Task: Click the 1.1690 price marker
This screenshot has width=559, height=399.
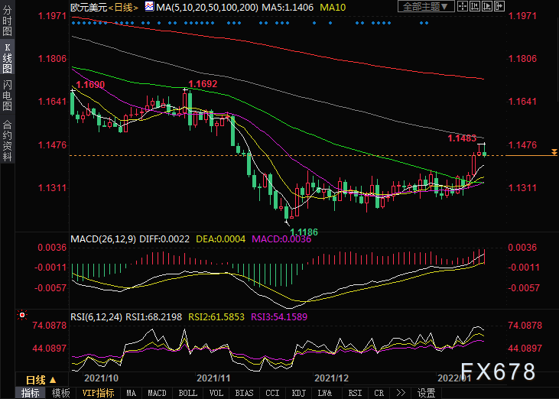Action: pyautogui.click(x=90, y=84)
